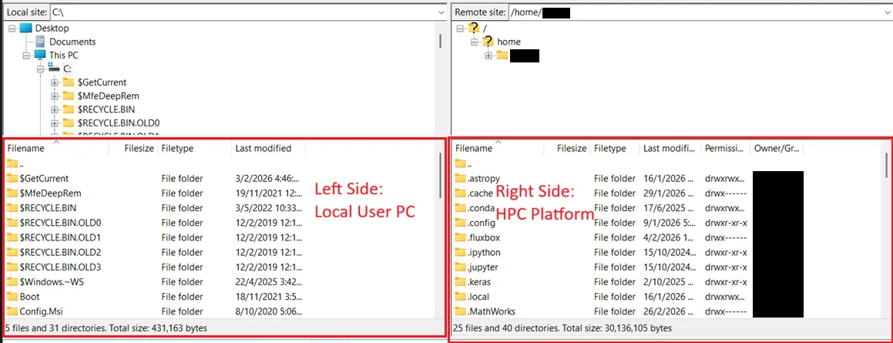Viewport: 893px width, 343px height.
Task: Select $RECYCLE.BIN.OLD0 in the local tree
Action: point(119,123)
